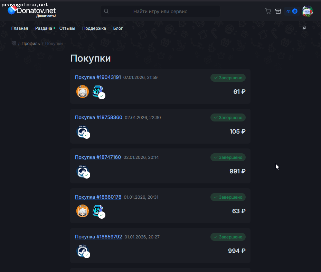Open the Steam item icon in purchase #18758360
321x272 pixels.
(83, 132)
